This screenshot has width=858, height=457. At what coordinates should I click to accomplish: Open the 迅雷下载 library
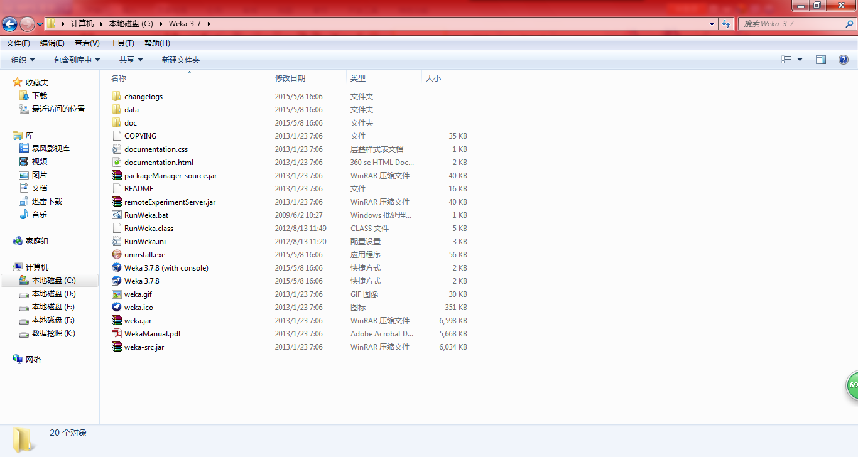[47, 202]
